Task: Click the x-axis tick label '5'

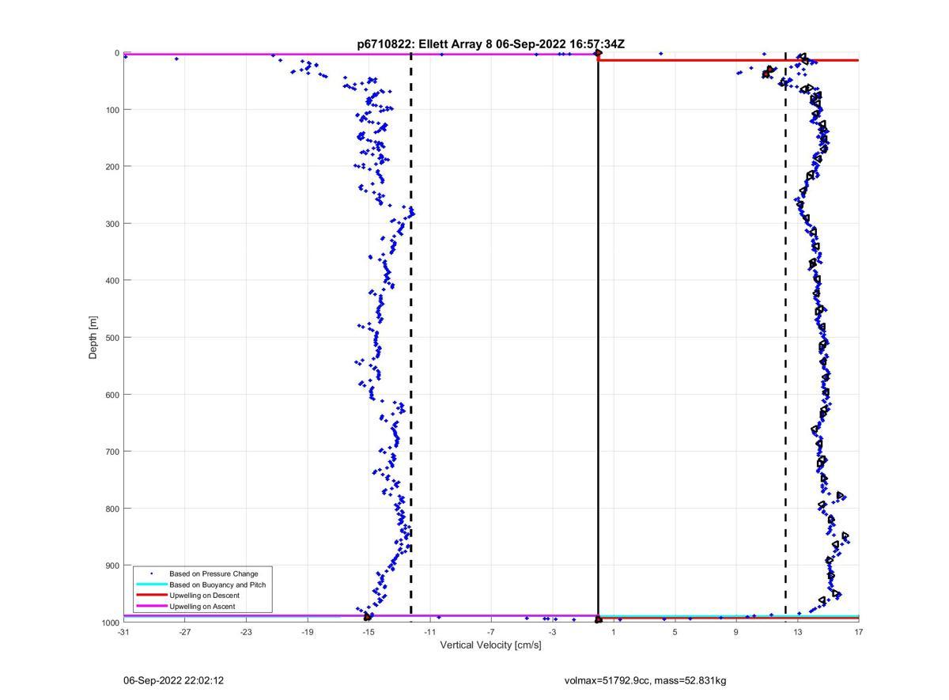Action: [x=675, y=632]
